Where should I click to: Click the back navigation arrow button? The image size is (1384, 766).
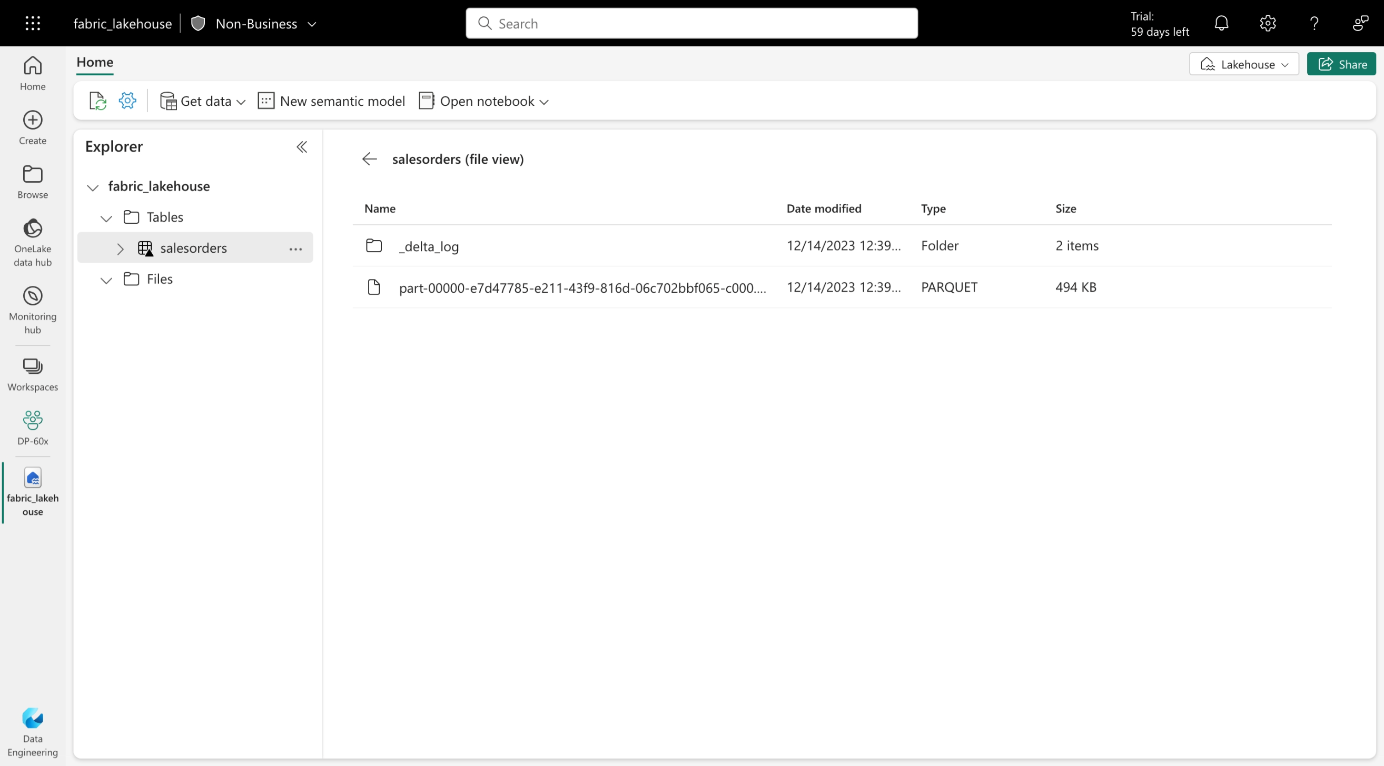[x=369, y=158]
